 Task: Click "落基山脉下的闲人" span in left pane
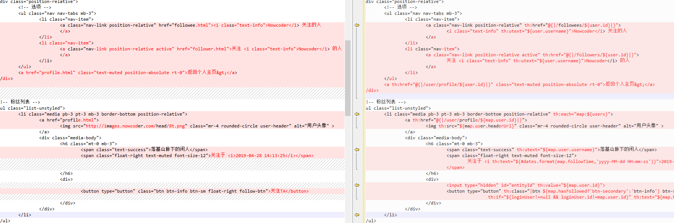(x=144, y=150)
